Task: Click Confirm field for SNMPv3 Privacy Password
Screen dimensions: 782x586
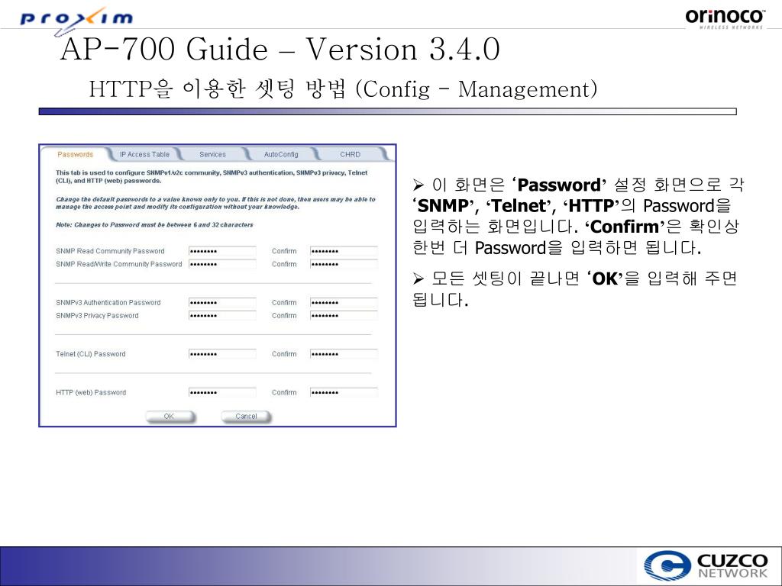Action: tap(344, 315)
